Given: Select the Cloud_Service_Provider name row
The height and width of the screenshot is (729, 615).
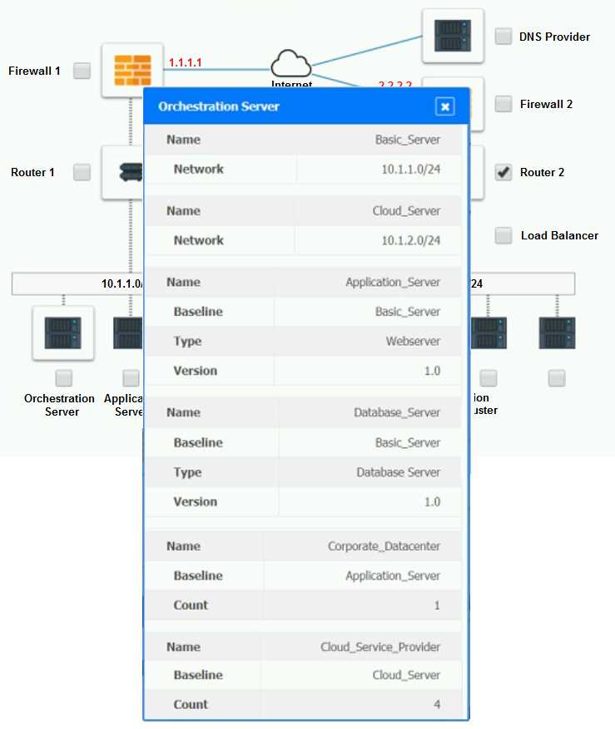Looking at the screenshot, I should click(x=303, y=647).
